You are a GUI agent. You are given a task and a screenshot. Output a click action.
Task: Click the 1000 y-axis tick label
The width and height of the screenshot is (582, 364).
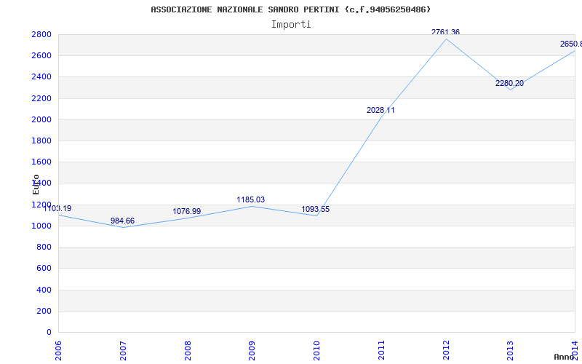[41, 226]
